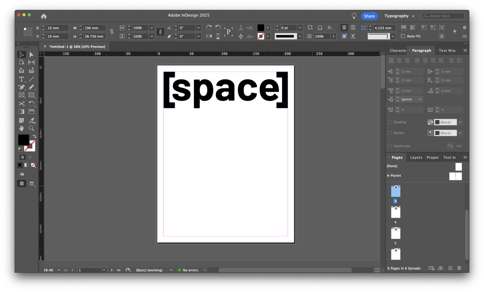This screenshot has width=484, height=292.
Task: Open the scale X percentage dropdown
Action: click(152, 28)
